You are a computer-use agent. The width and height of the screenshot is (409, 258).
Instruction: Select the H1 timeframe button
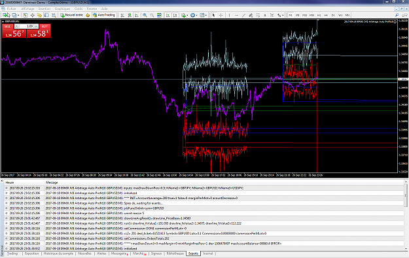pos(319,15)
